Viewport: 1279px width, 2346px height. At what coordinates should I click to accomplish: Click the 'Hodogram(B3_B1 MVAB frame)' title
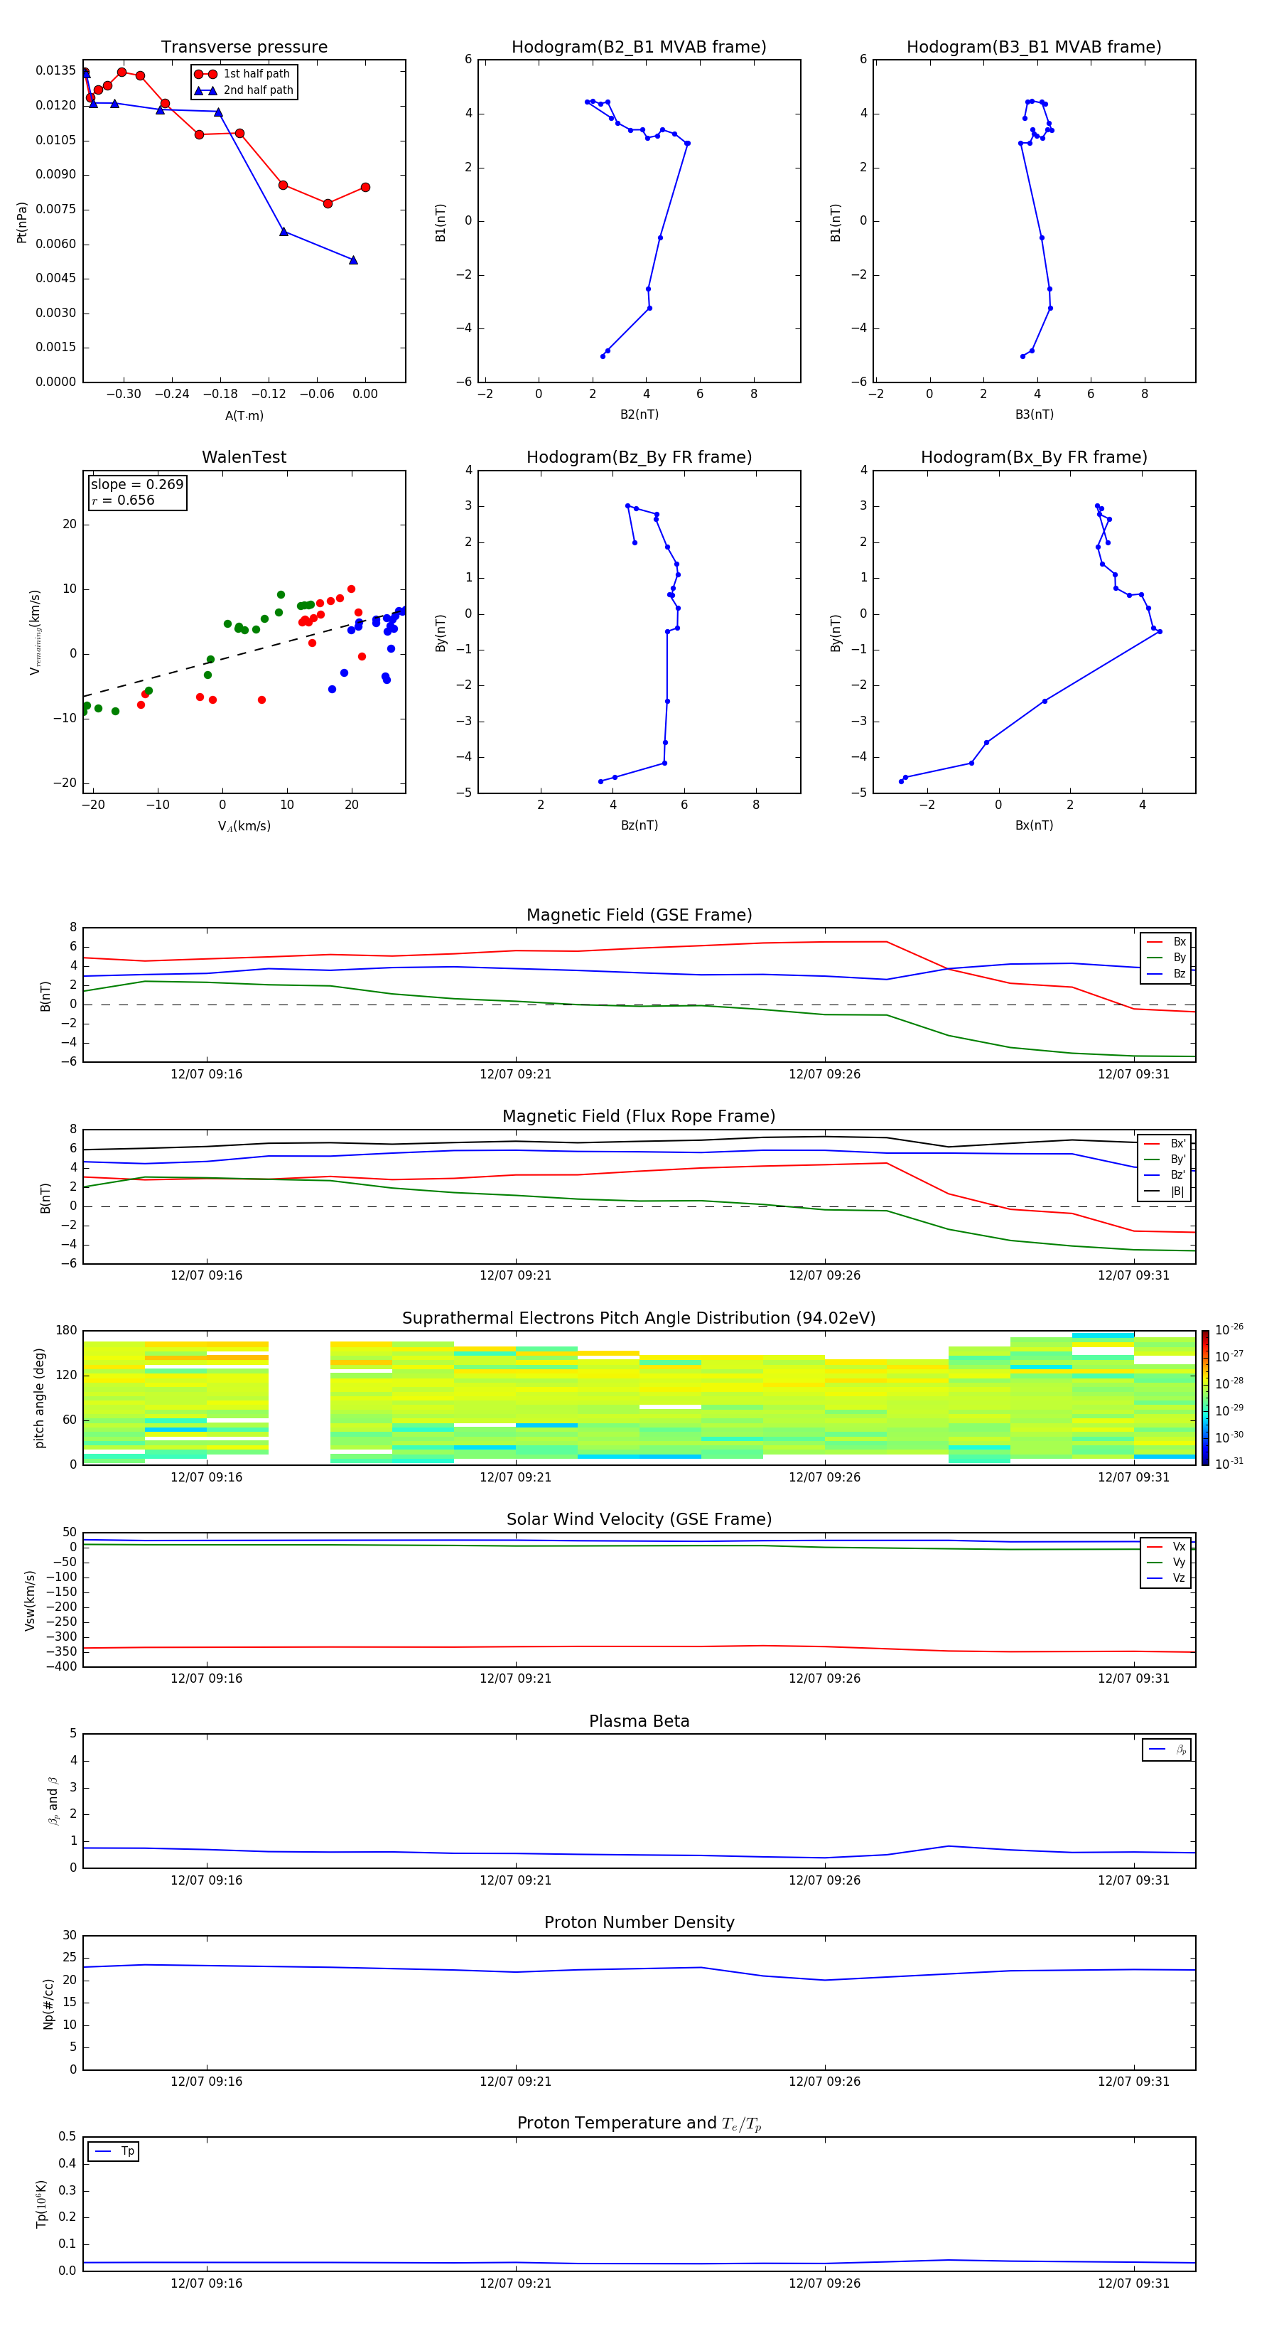click(x=1034, y=48)
